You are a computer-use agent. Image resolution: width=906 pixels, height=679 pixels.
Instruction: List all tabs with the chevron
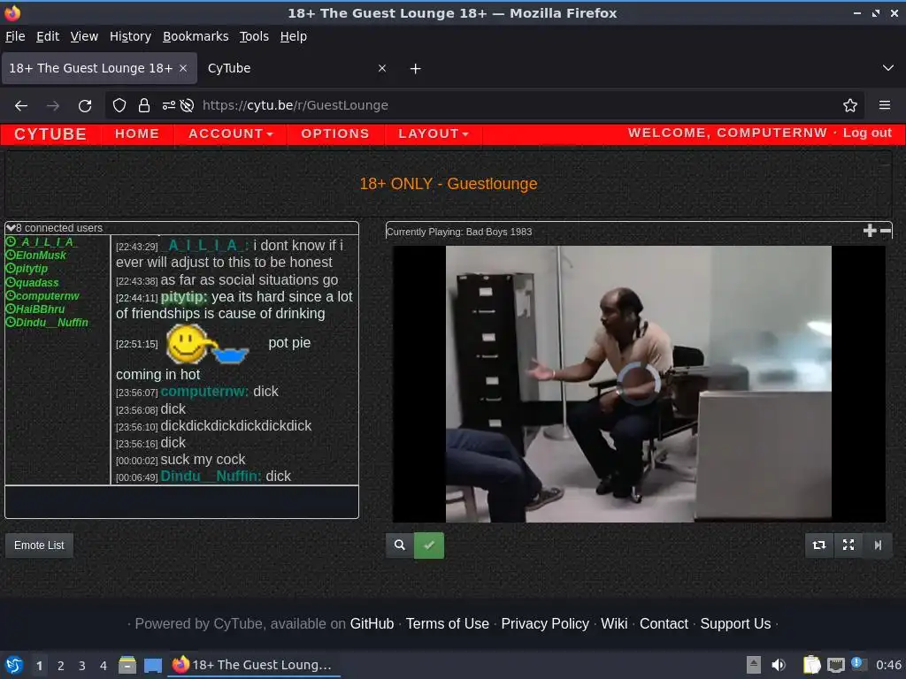tap(888, 68)
